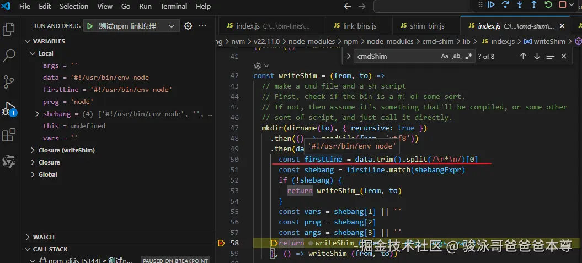Click the debug Step Out arrow

pos(534,5)
